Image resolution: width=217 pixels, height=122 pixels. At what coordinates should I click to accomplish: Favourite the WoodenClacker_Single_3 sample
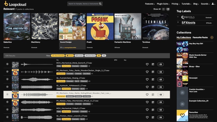click(x=147, y=72)
